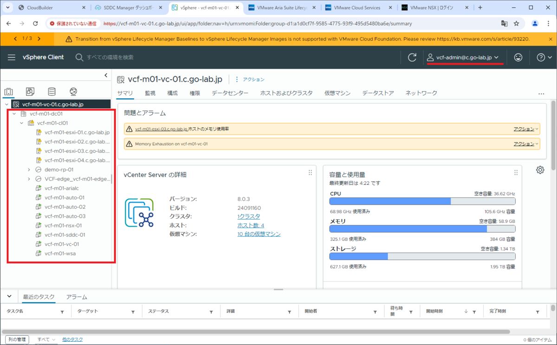This screenshot has width=557, height=345.
Task: Open the ホスト数: 4 link
Action: point(251,225)
